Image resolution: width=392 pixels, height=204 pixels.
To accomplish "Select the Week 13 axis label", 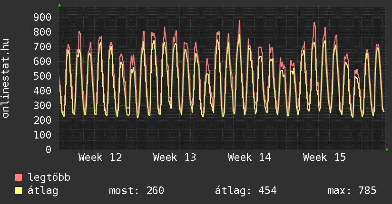I will (x=175, y=157).
